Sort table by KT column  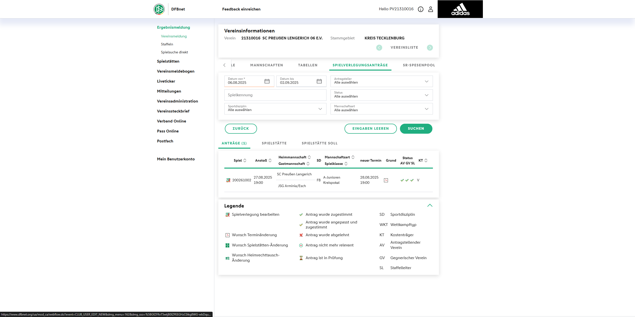[426, 160]
